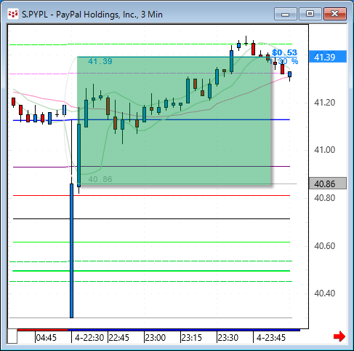Screen dimensions: 354x351
Task: Click the 23:15 time axis label
Action: coord(192,338)
